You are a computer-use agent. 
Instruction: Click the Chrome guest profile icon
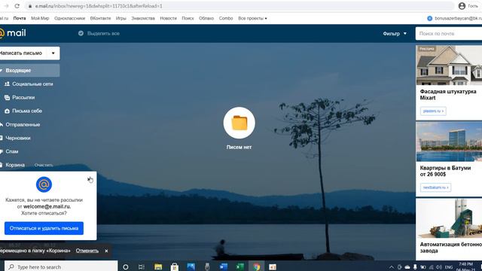pyautogui.click(x=462, y=6)
